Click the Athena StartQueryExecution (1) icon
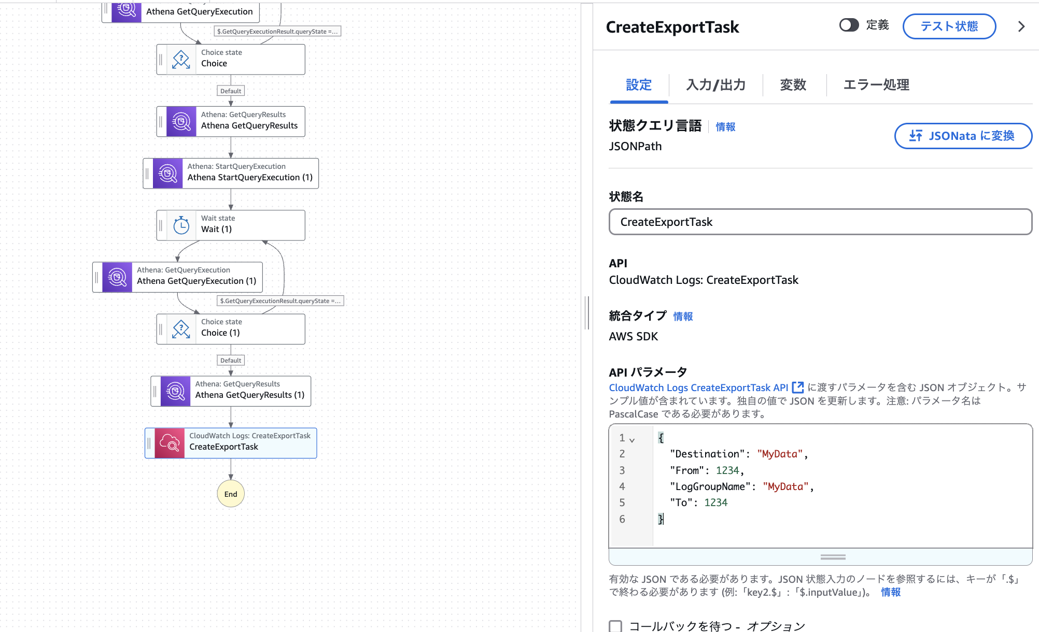This screenshot has width=1039, height=632. [167, 174]
